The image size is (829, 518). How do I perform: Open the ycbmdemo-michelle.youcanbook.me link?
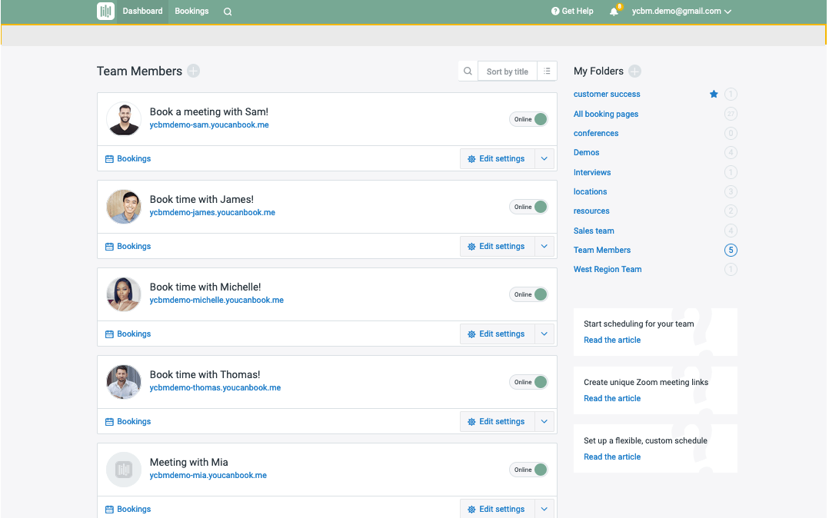(216, 301)
